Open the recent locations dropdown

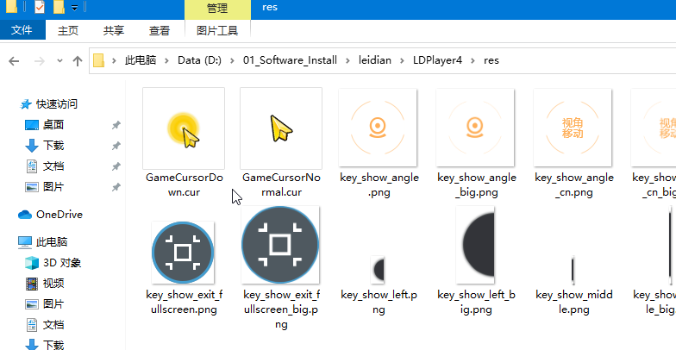(x=59, y=61)
